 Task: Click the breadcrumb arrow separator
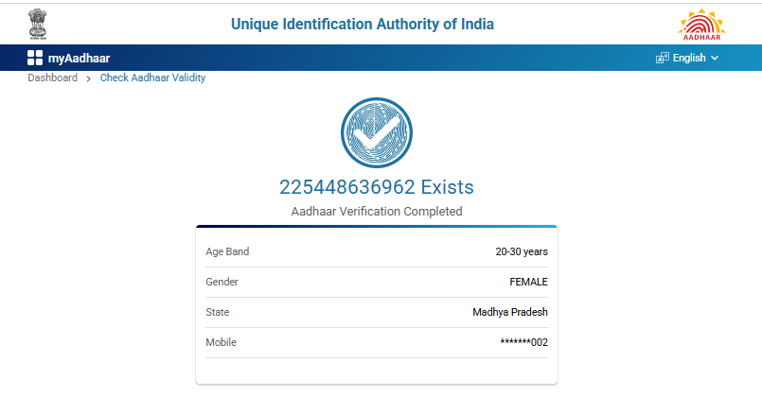click(x=89, y=78)
